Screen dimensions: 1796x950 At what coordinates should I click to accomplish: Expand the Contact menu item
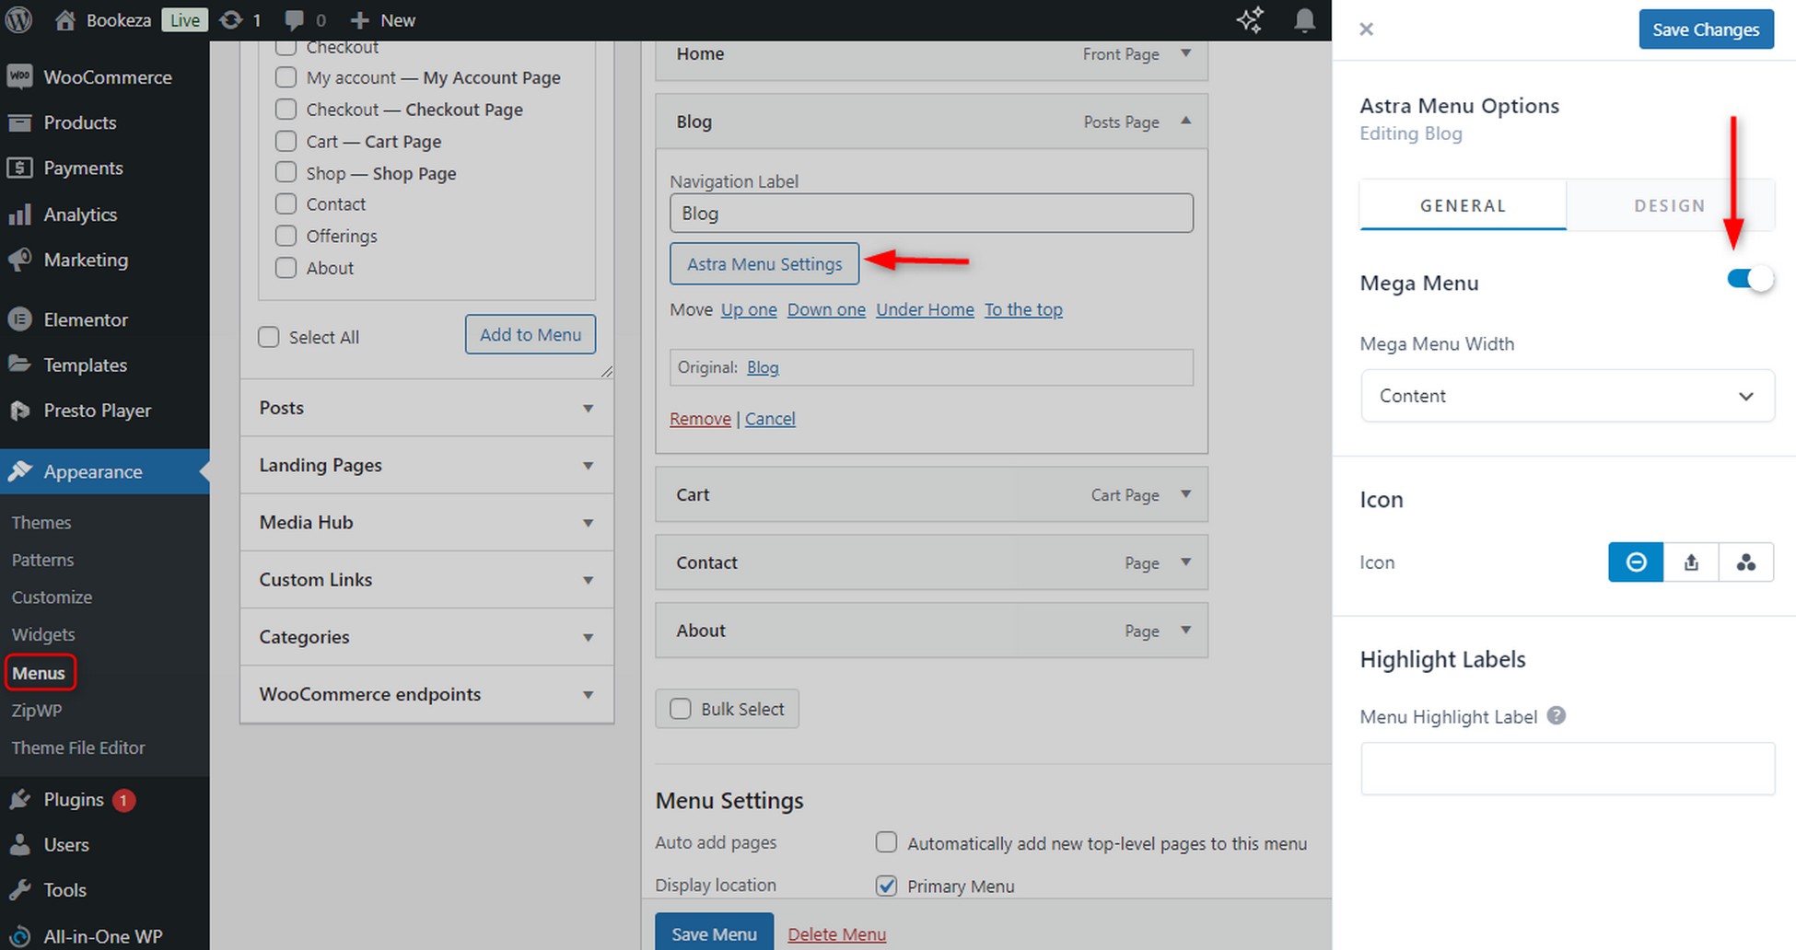pos(1186,562)
